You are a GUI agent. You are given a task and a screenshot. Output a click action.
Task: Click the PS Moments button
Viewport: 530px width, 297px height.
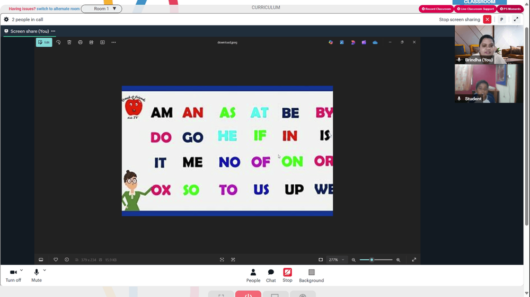(x=510, y=9)
